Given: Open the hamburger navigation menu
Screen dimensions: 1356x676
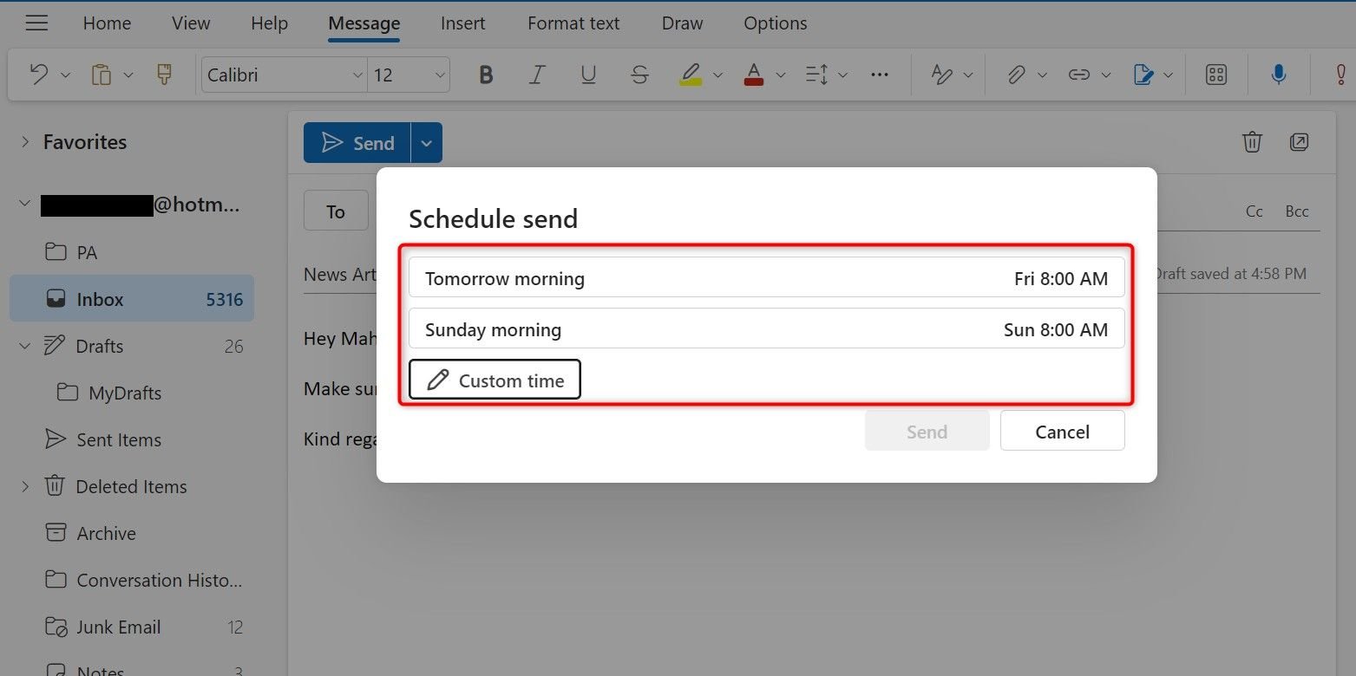Looking at the screenshot, I should (36, 23).
